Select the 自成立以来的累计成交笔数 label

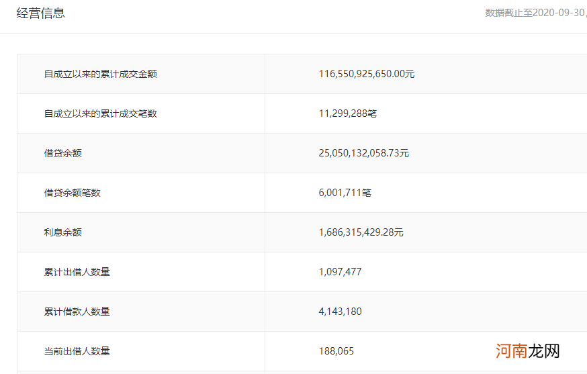(100, 113)
